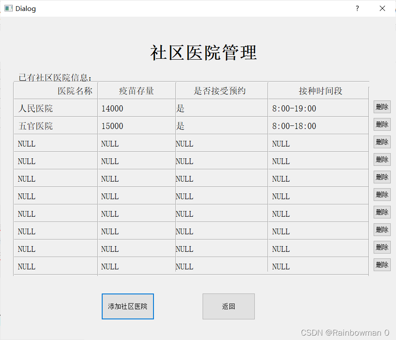The image size is (396, 340).
Task: Click the 是否接受预约 column header
Action: click(x=221, y=91)
